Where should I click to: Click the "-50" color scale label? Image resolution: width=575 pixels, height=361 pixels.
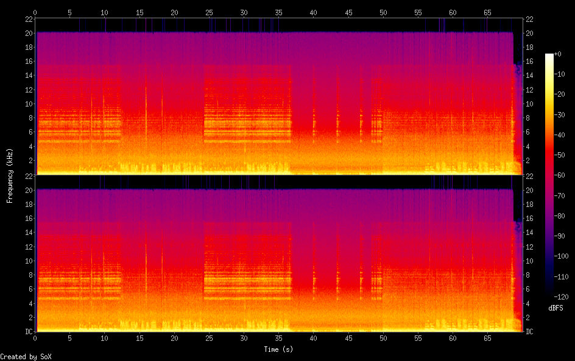click(x=560, y=155)
